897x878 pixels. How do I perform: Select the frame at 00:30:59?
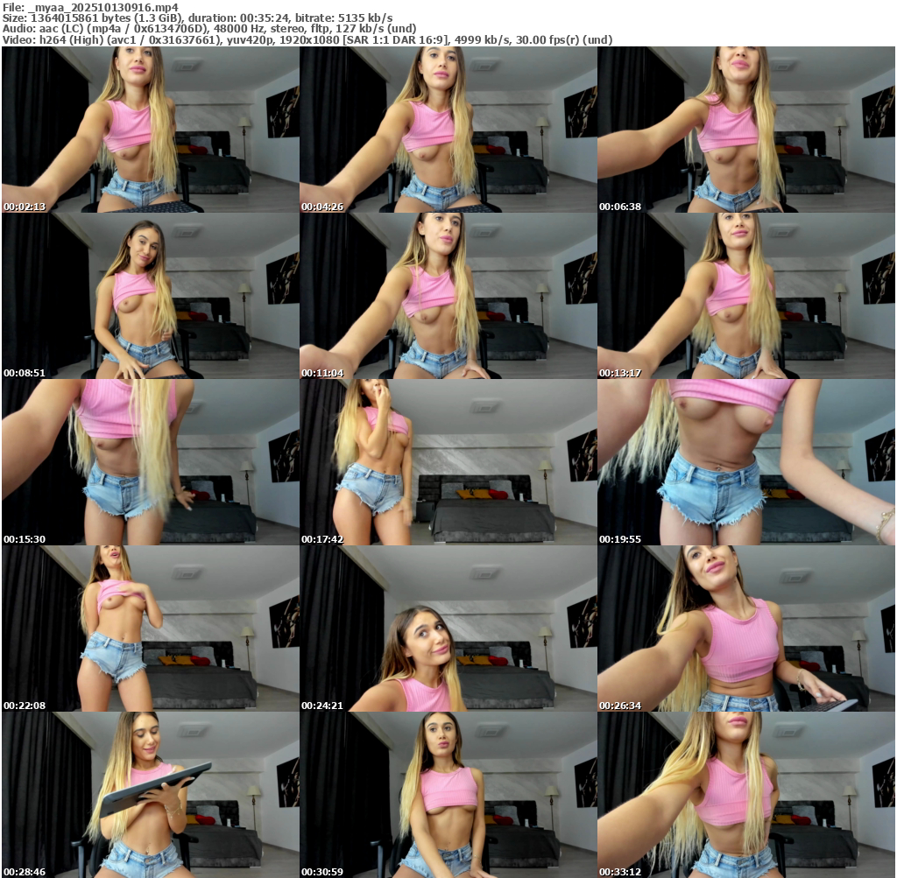448,795
